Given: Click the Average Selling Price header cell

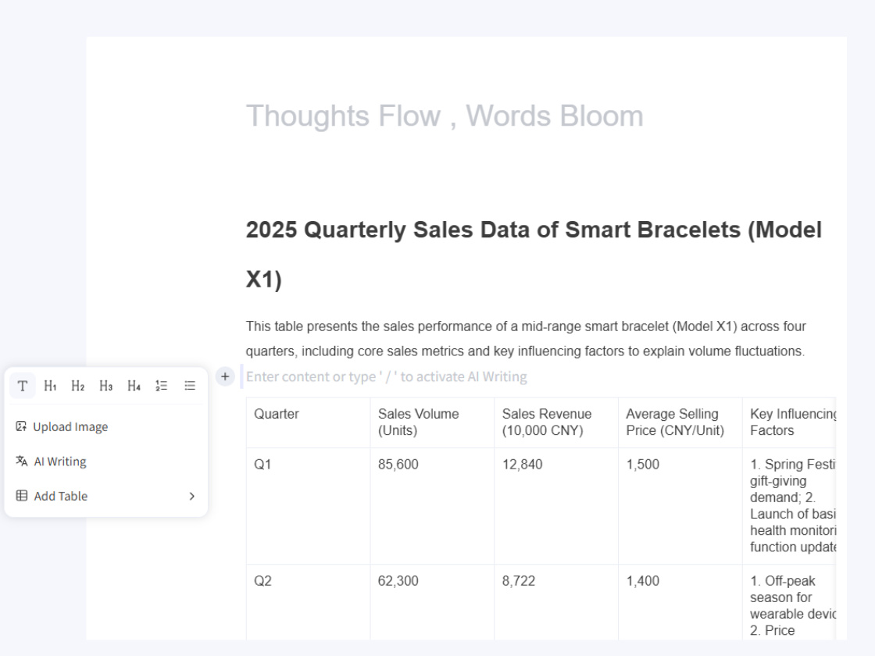Looking at the screenshot, I should coord(680,422).
